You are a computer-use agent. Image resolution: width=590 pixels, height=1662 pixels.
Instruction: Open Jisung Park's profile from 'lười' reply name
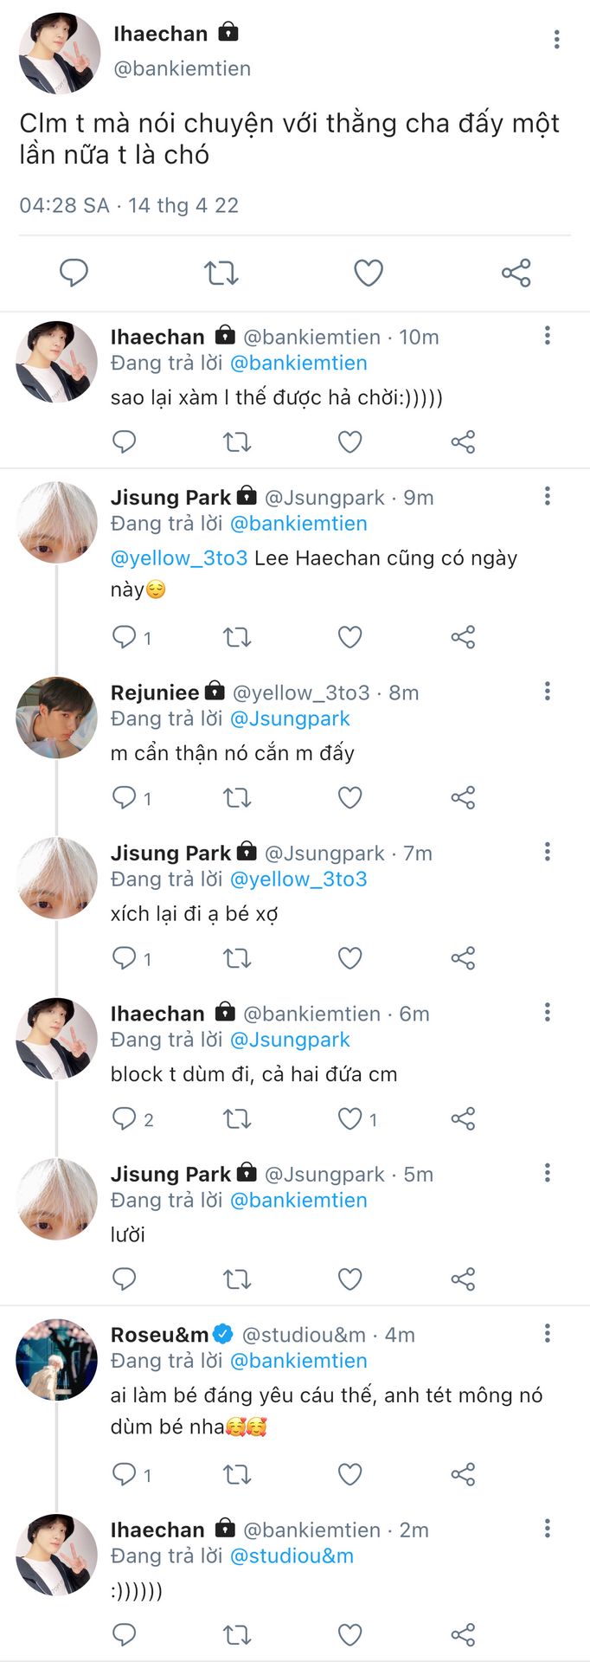pos(170,1174)
